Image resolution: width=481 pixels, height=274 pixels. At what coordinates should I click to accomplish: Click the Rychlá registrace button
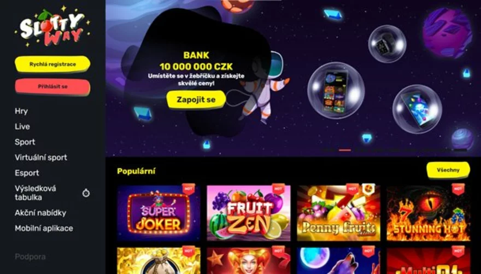(52, 65)
